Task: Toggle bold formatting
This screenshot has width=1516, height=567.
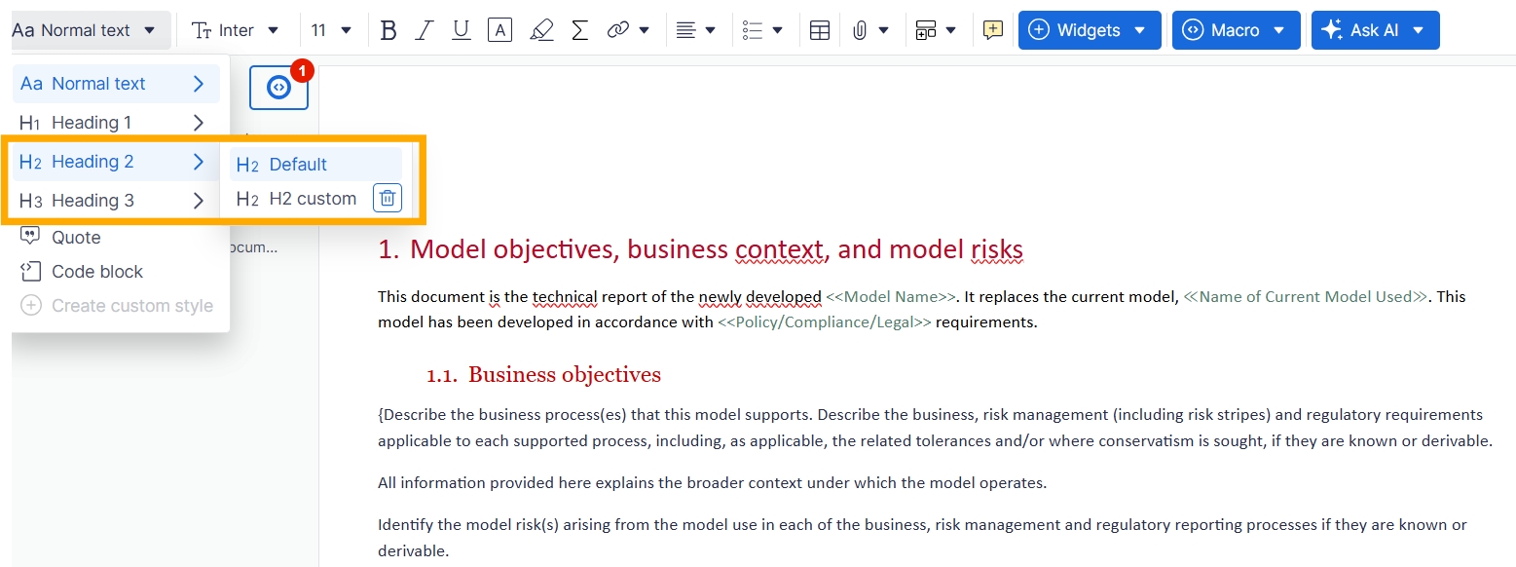Action: 388,30
